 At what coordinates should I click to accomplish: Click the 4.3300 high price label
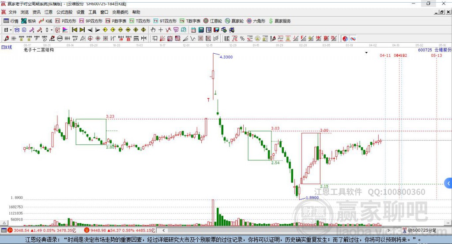[x=226, y=57]
